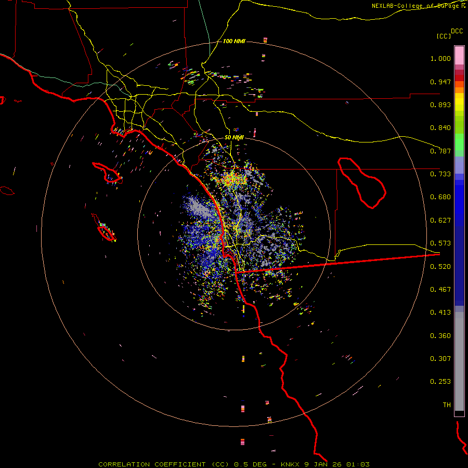Click the 0.307 legend value
Image resolution: width=468 pixels, height=468 pixels.
pos(440,359)
